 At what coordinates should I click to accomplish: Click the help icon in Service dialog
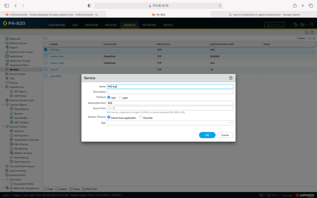tap(231, 78)
